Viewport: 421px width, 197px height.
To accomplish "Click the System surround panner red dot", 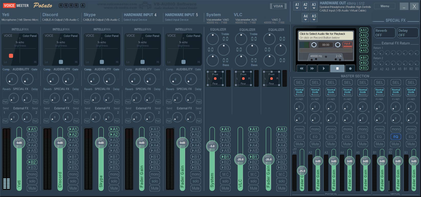I will pyautogui.click(x=215, y=79).
